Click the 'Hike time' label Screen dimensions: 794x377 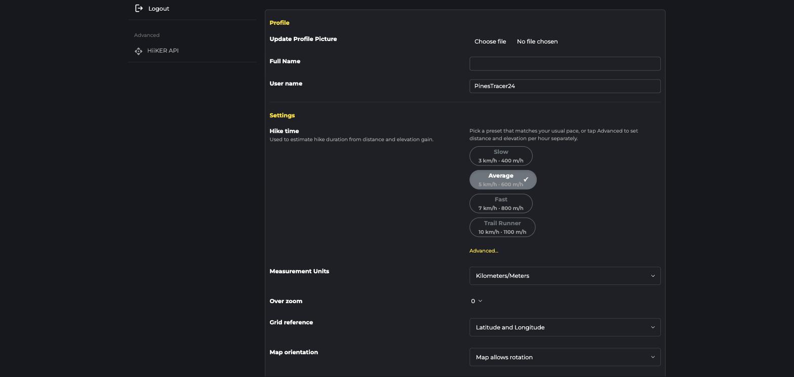click(x=284, y=131)
